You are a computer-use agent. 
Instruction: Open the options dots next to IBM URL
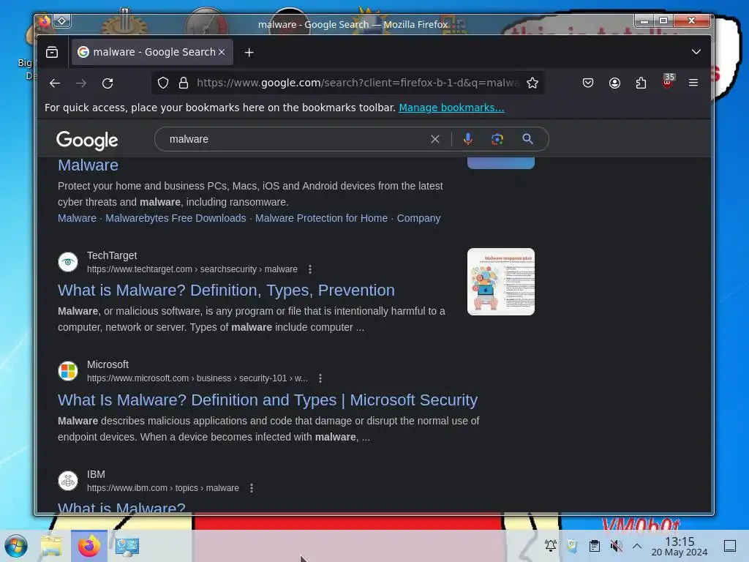click(252, 488)
